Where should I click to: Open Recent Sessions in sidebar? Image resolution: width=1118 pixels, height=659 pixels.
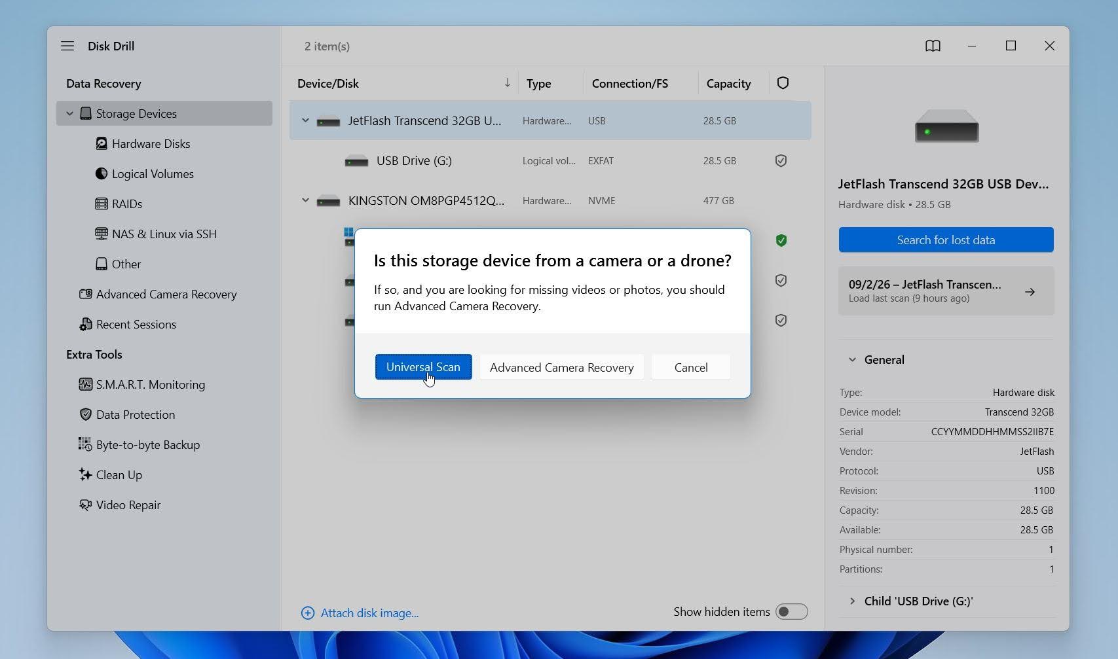(x=136, y=324)
